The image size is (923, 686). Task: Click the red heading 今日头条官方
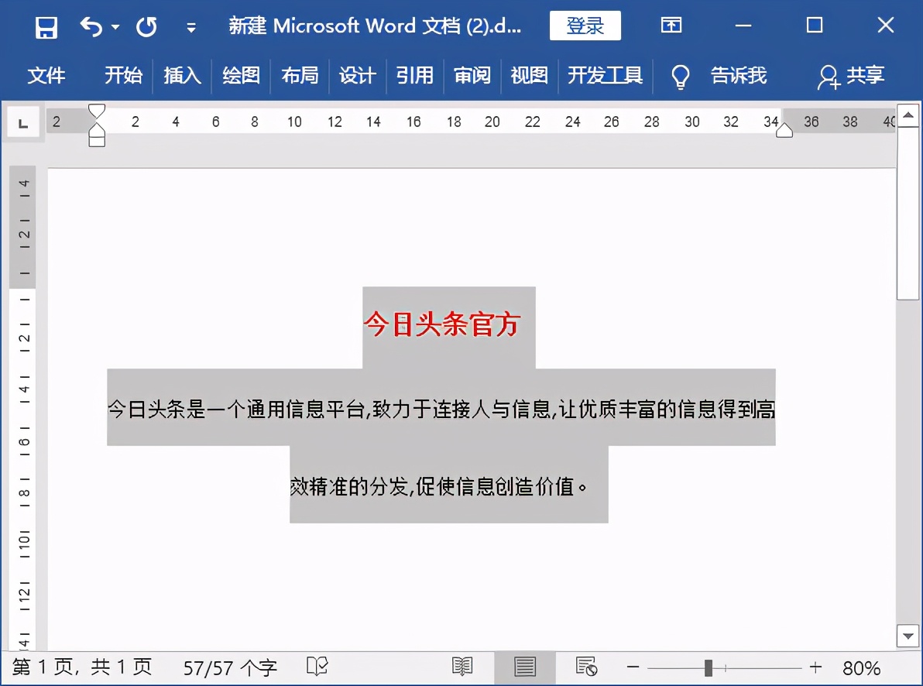(x=441, y=324)
